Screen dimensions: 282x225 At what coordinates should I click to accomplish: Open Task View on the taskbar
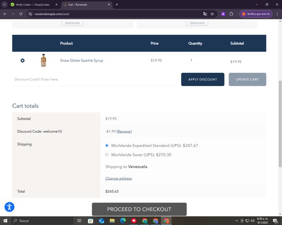(79, 221)
